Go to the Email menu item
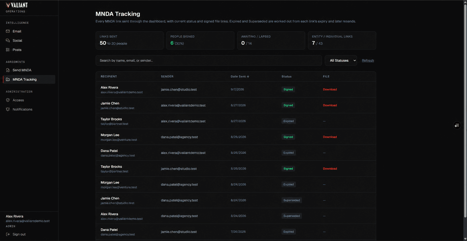Image resolution: width=467 pixels, height=241 pixels. pos(29,31)
